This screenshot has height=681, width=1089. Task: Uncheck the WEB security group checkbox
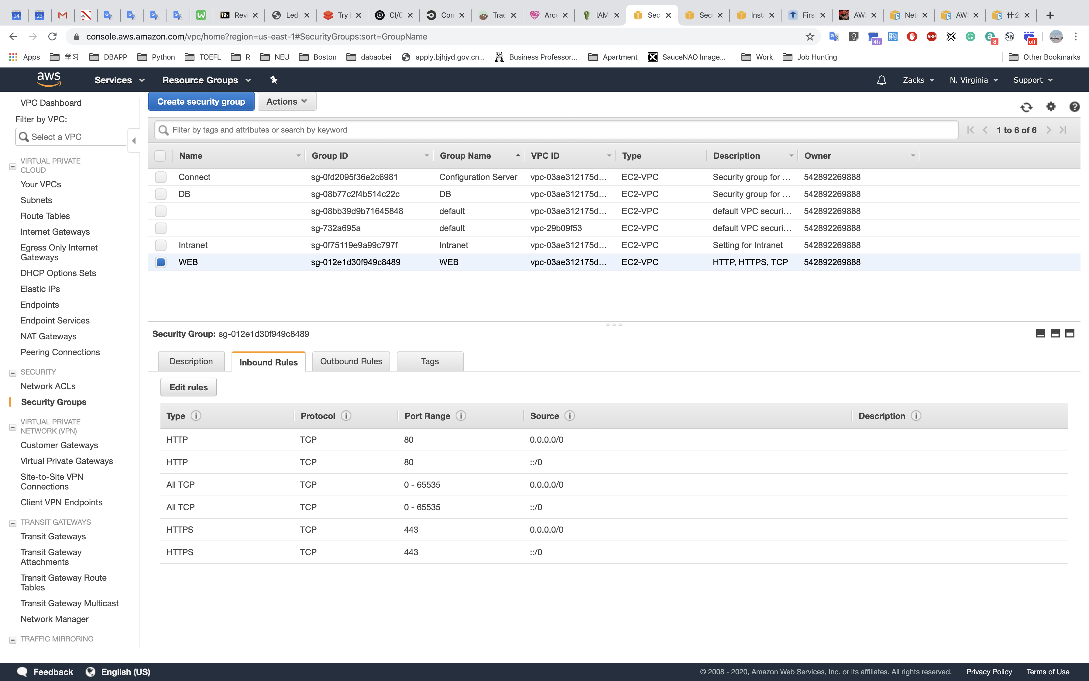pos(161,262)
